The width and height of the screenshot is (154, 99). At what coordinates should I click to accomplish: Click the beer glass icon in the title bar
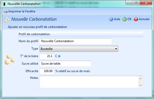4,4
